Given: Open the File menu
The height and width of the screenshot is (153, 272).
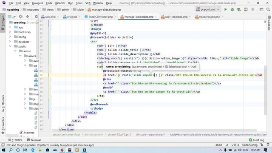Looking at the screenshot, I should point(11,3).
